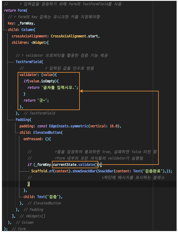Click 'validator: (value){' line
The height and width of the screenshot is (233, 178).
click(38, 75)
